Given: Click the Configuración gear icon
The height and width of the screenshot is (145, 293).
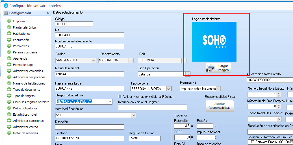Looking at the screenshot, I should point(6,13).
